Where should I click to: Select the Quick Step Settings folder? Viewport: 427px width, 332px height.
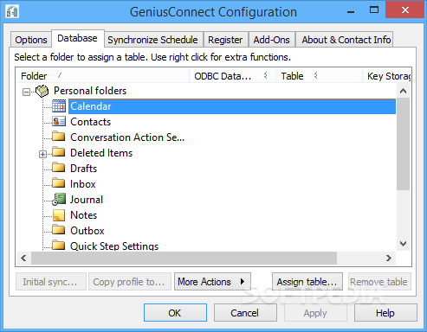(x=114, y=246)
